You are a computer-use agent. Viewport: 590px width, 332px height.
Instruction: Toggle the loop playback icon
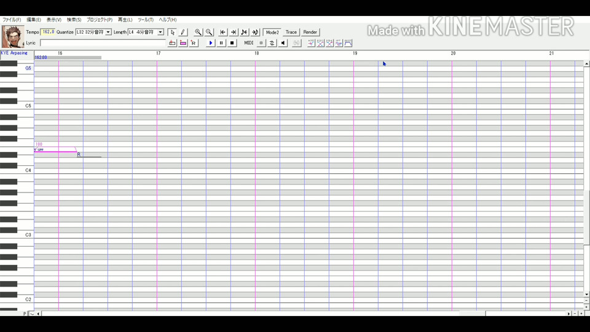point(272,43)
